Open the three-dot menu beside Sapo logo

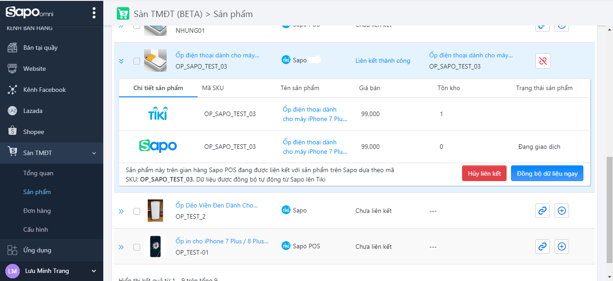[94, 13]
